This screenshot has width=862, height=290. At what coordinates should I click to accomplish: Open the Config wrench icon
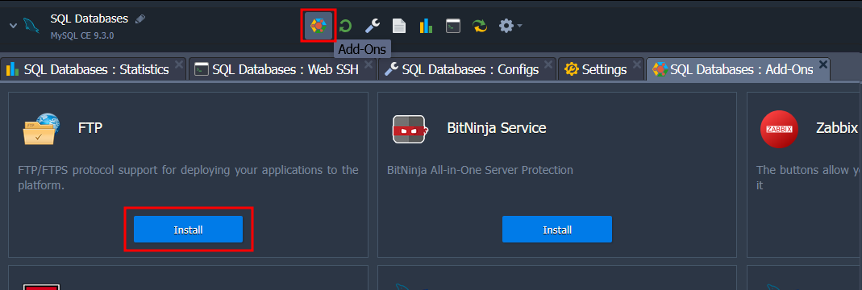[x=373, y=26]
